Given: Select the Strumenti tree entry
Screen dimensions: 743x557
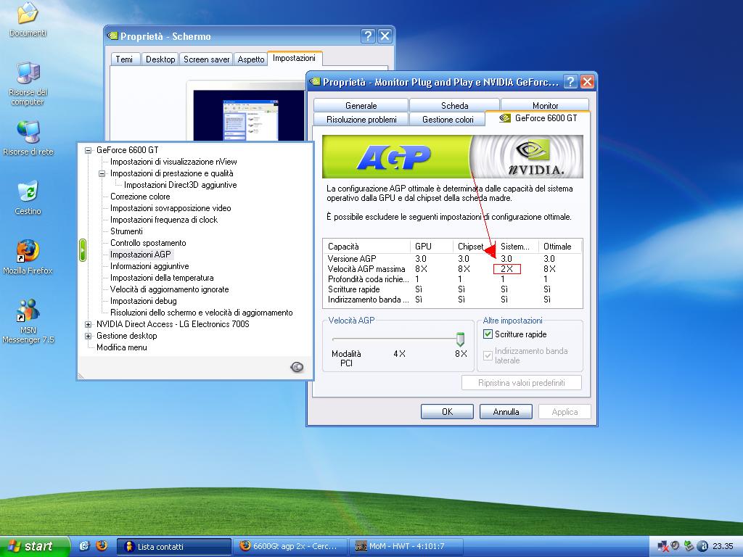Looking at the screenshot, I should pos(126,231).
